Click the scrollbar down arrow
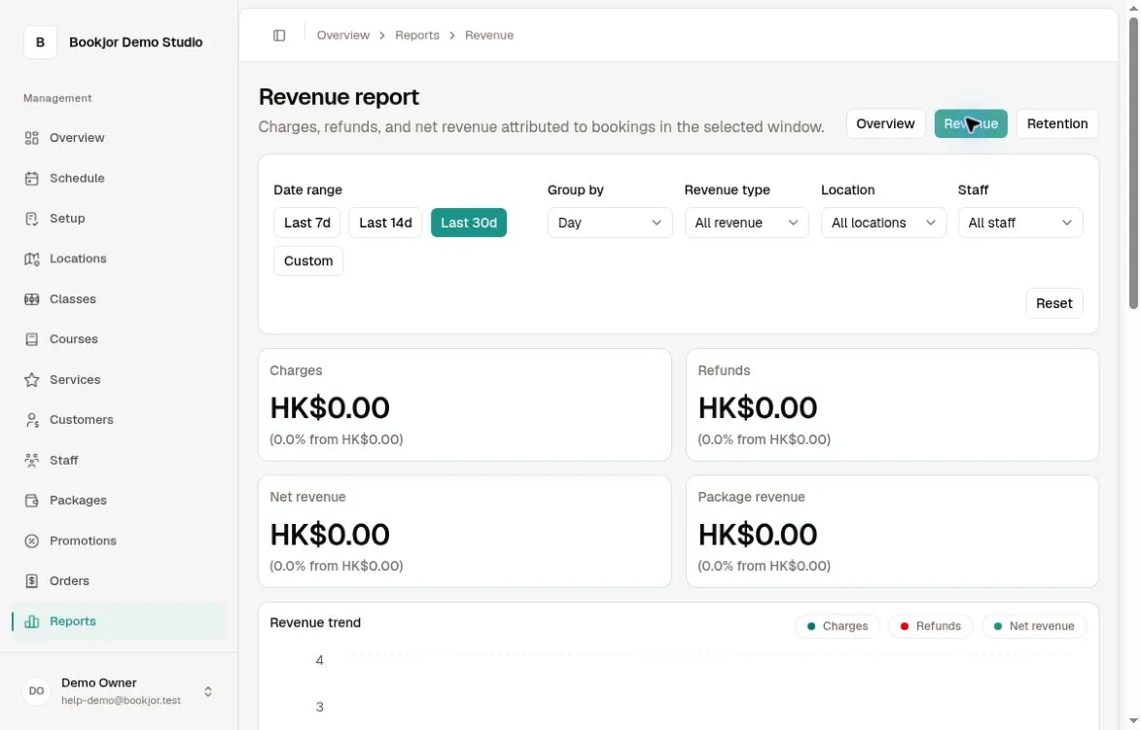Screen dimensions: 1141x730 pyautogui.click(x=1133, y=722)
